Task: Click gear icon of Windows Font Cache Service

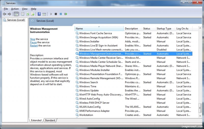Action: (77, 33)
